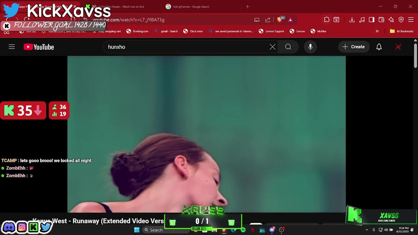418x235 pixels.
Task: Open Netflix from the taskbar
Action: 252,230
